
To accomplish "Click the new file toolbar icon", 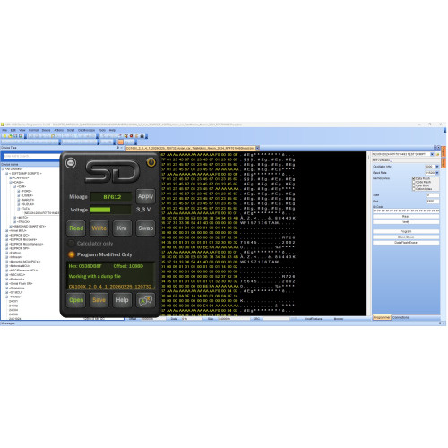I will point(4,136).
